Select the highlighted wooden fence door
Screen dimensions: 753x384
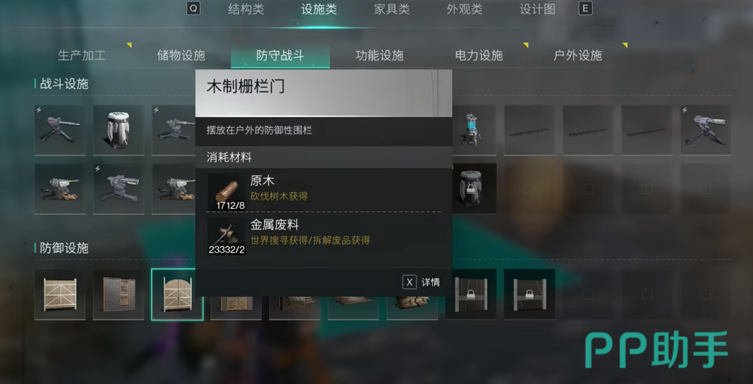pos(177,294)
